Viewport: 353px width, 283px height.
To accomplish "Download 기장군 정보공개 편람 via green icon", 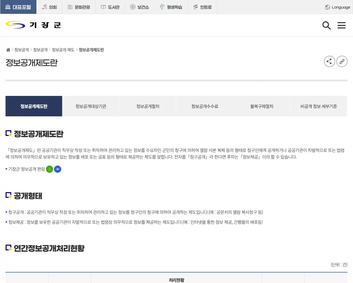I will 49,169.
